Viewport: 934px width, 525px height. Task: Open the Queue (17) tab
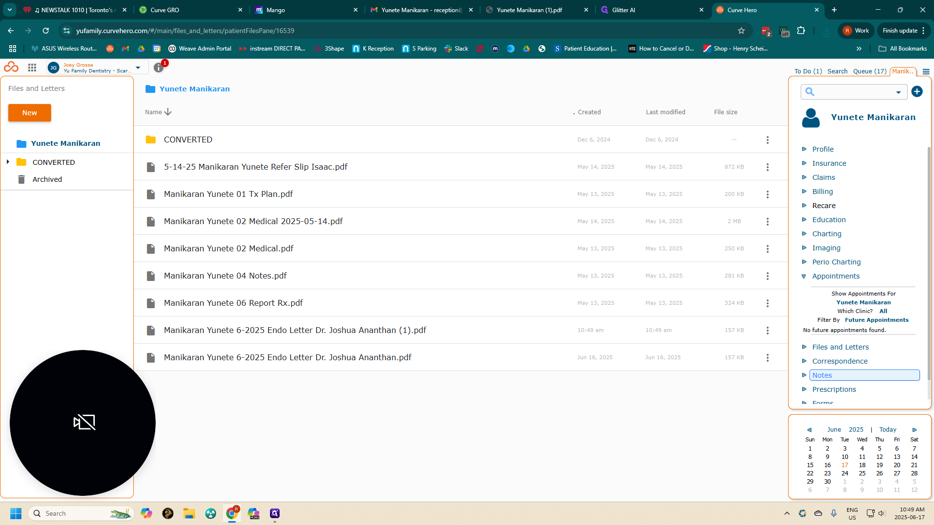tap(870, 71)
